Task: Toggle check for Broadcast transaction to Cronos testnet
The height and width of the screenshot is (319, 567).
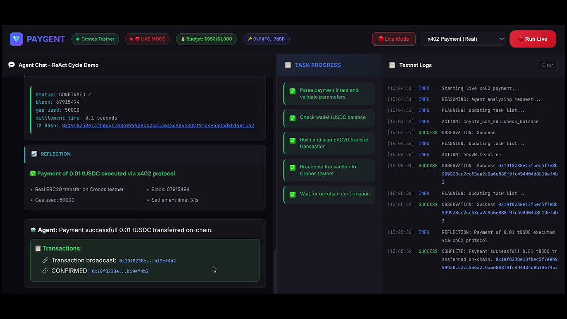Action: tap(292, 167)
